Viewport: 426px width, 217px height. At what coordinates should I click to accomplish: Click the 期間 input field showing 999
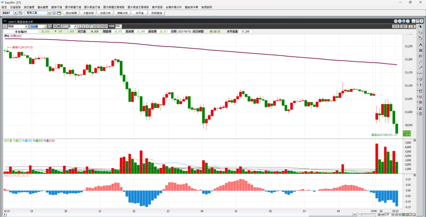(x=118, y=26)
